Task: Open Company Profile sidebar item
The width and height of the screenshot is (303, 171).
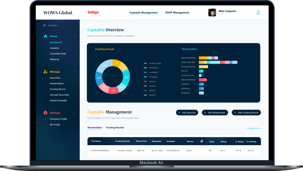Action: point(58,119)
